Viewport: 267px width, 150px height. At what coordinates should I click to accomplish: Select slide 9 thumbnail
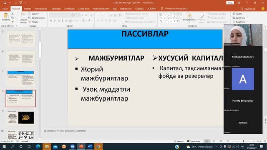click(x=20, y=118)
